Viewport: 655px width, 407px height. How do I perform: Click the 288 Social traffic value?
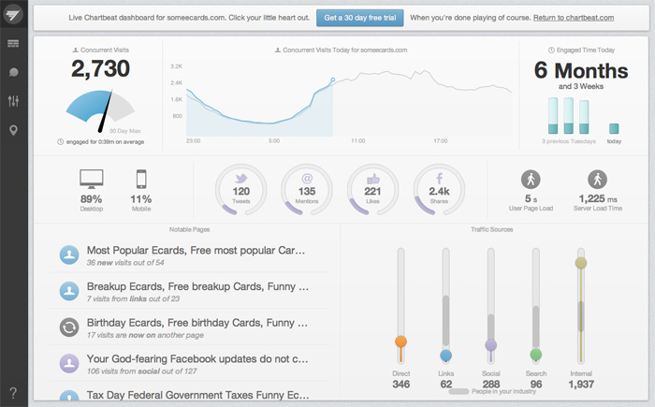(x=491, y=385)
